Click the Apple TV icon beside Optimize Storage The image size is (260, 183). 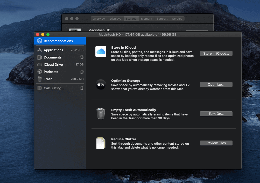click(x=101, y=84)
